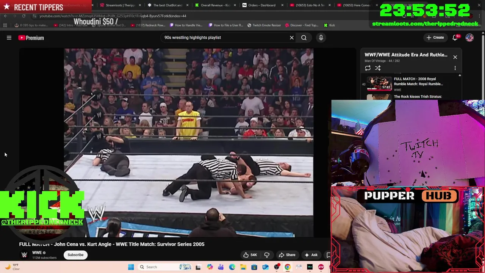Open 'How to File a User R...' bookmark

(x=225, y=25)
